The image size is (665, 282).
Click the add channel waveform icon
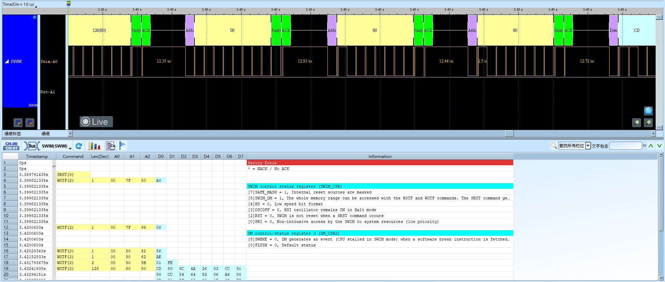click(x=18, y=122)
